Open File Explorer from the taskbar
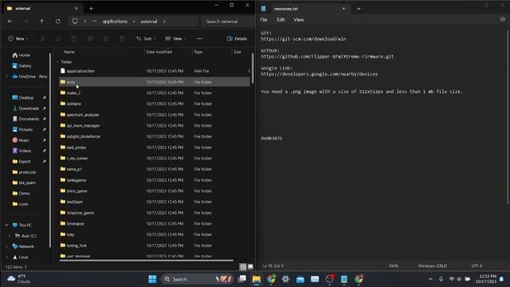 (x=257, y=279)
